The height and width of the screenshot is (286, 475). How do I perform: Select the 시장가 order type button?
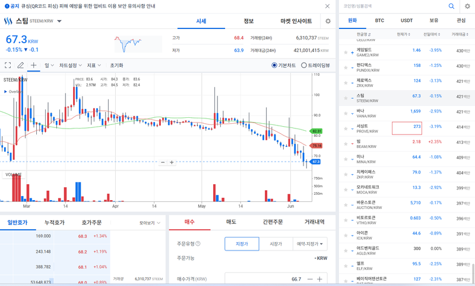point(276,244)
